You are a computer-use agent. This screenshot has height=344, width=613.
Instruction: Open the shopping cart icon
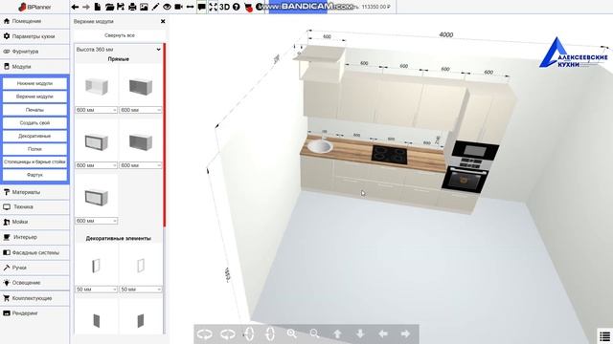(x=248, y=7)
